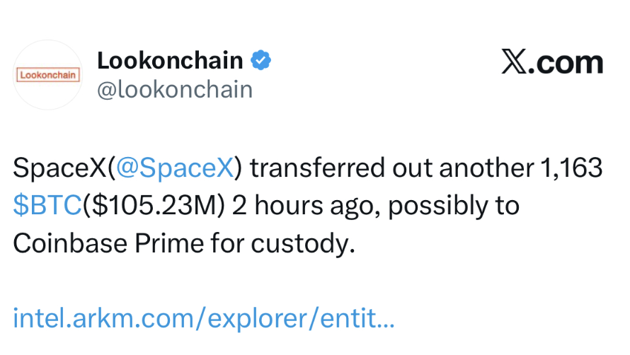The image size is (630, 355).
Task: Click the @SpaceX mention link
Action: 174,169
